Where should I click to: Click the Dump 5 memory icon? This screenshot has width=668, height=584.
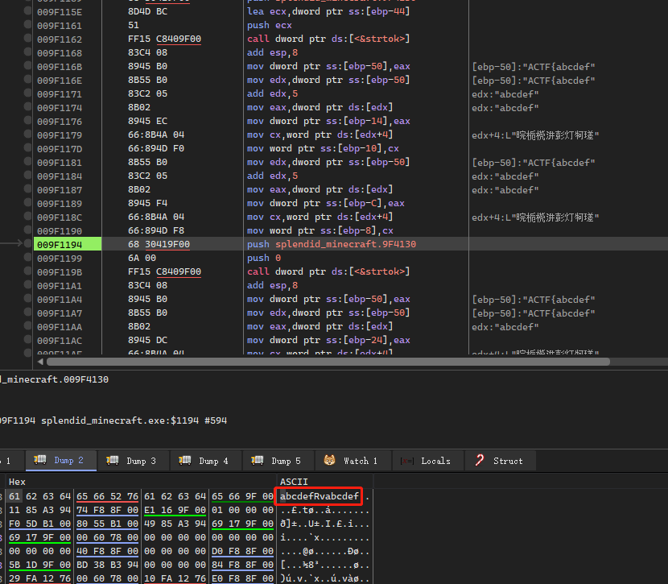258,461
